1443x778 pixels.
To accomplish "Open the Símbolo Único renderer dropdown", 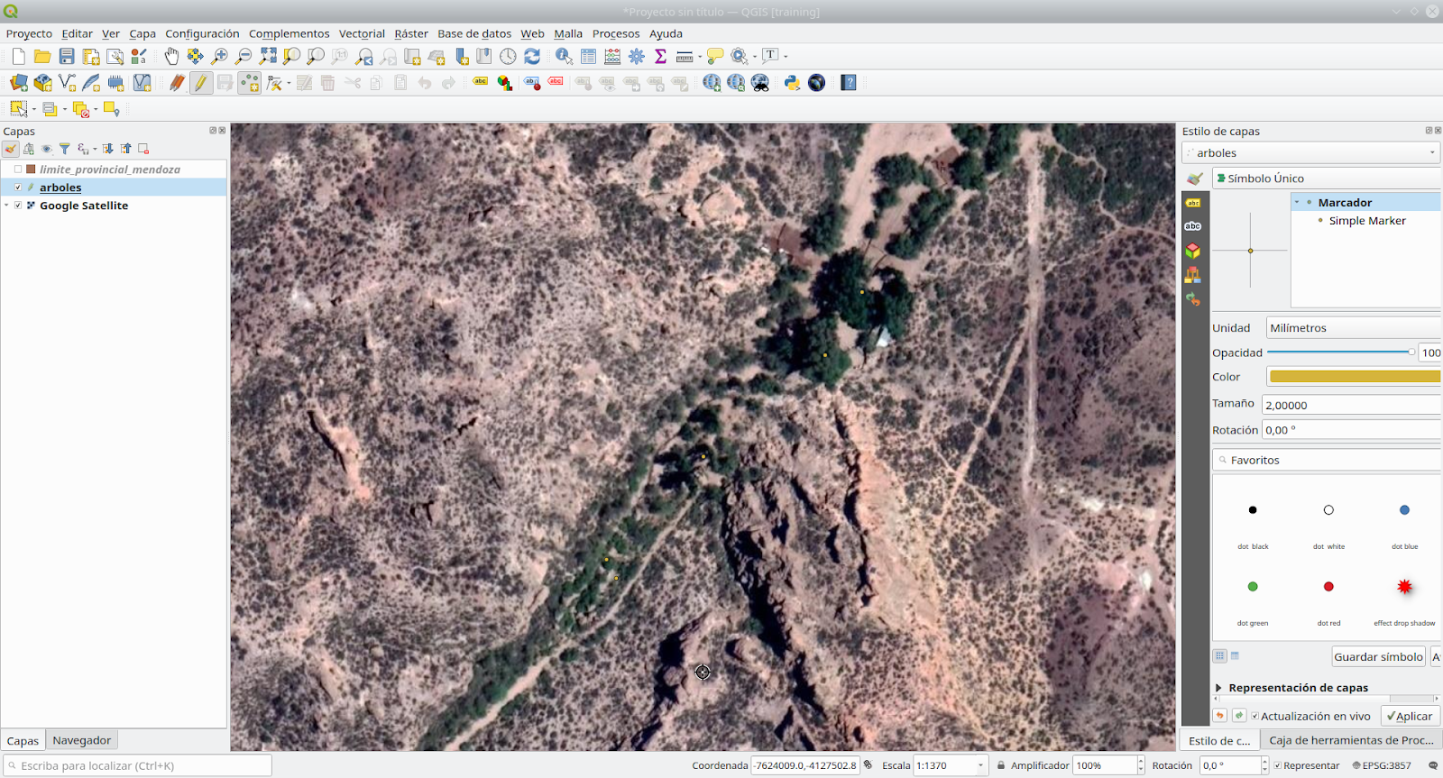I will (x=1327, y=178).
